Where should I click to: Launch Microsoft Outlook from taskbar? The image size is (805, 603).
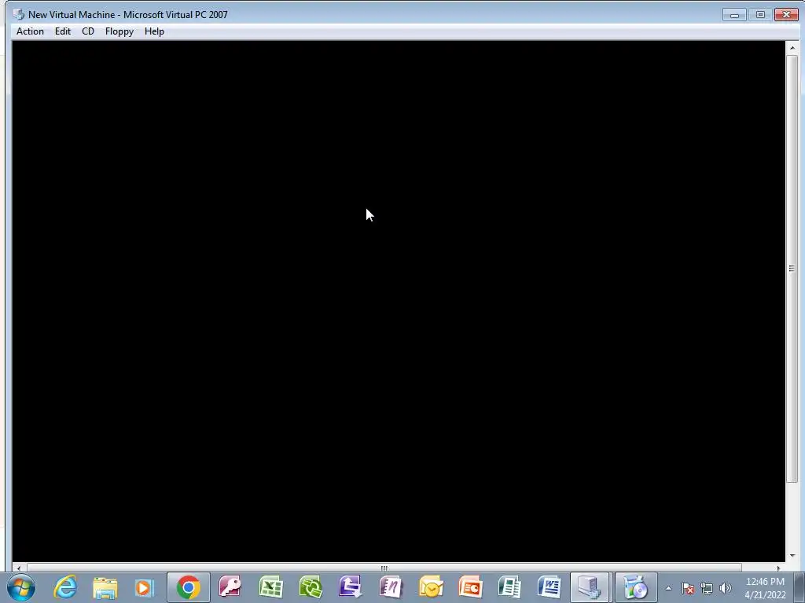(x=431, y=587)
